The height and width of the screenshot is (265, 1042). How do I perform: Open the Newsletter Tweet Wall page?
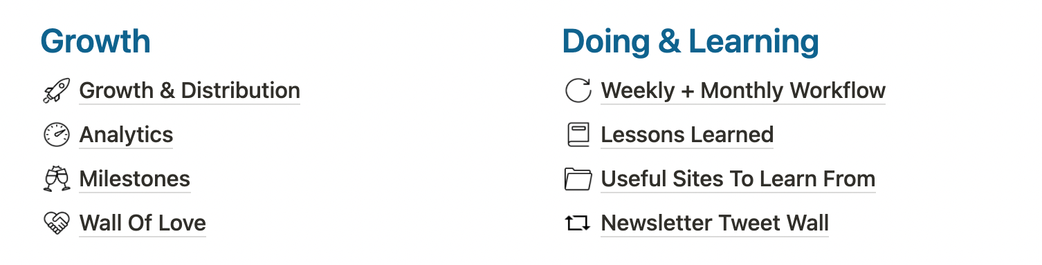coord(715,223)
